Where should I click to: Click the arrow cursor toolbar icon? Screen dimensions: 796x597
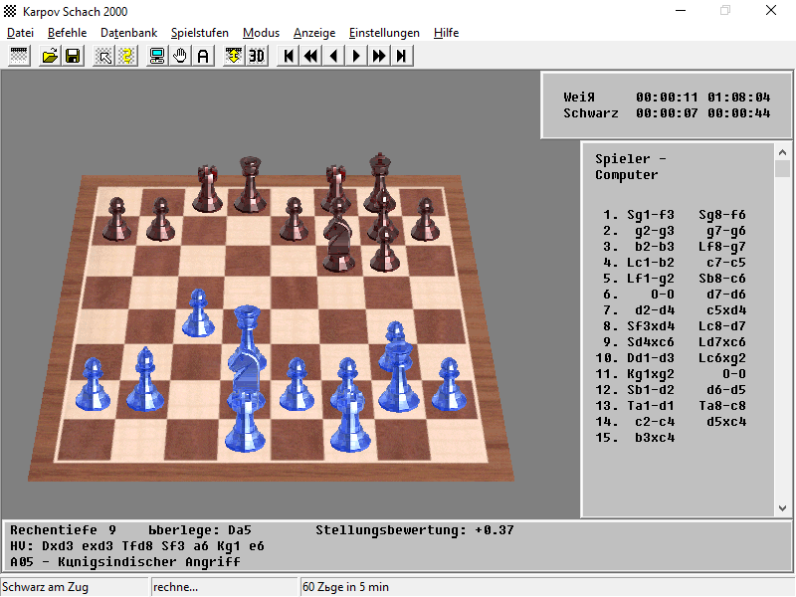[x=103, y=56]
